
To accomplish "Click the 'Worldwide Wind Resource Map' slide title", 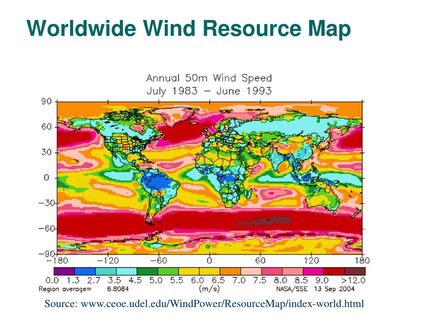I will coord(189,29).
